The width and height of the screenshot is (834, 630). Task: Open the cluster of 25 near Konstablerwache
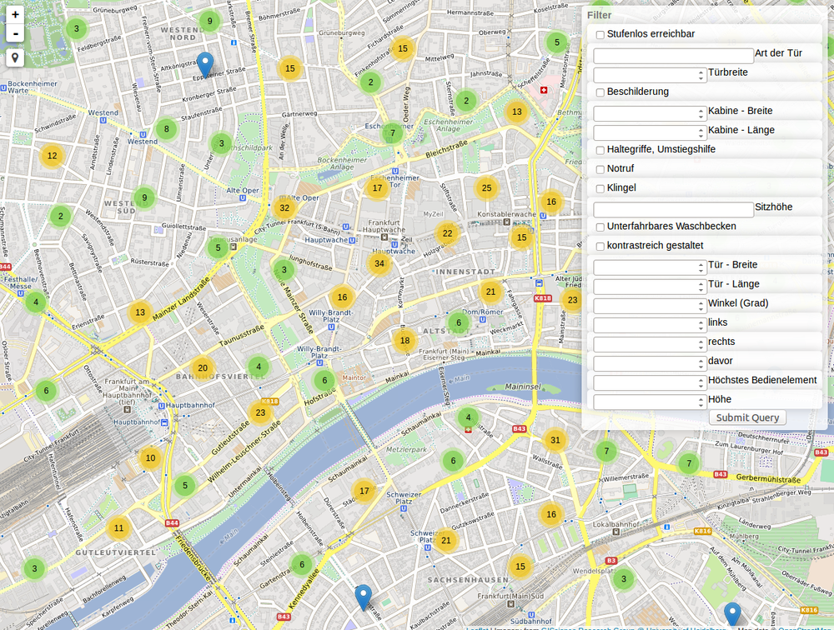(x=486, y=188)
